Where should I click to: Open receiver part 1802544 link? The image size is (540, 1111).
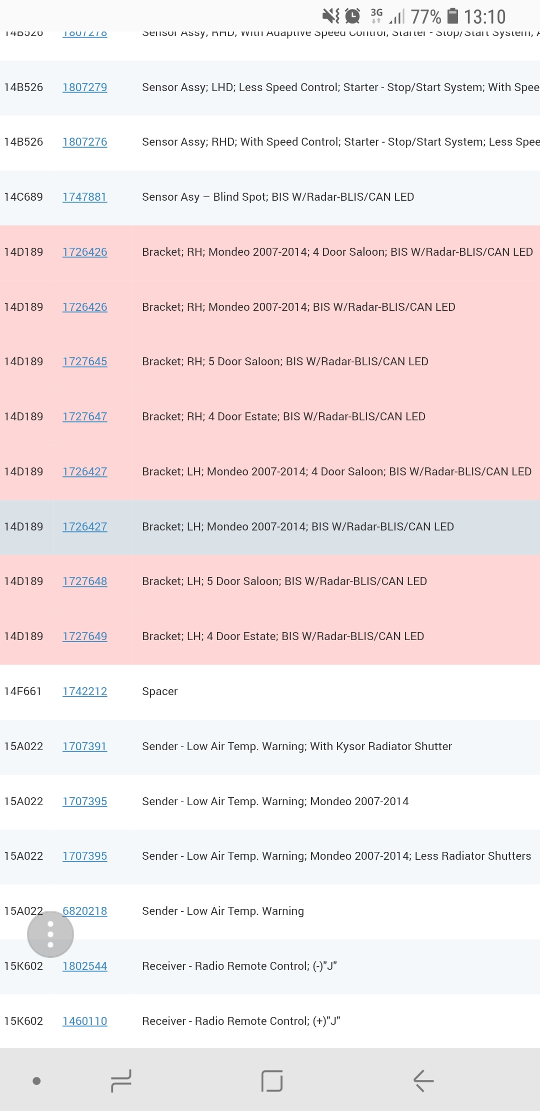[84, 966]
